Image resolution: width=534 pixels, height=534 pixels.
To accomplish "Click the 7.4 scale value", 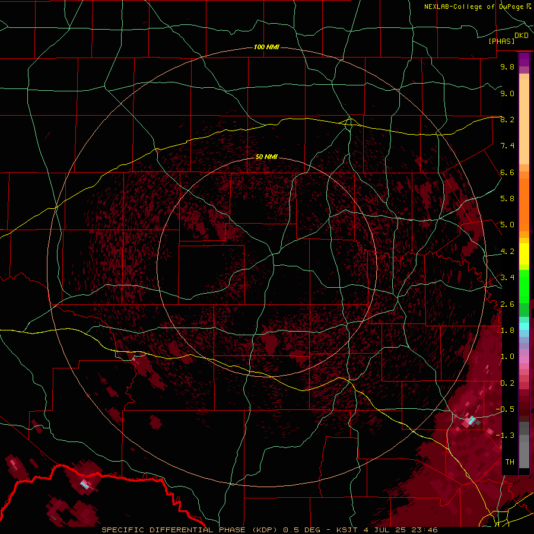I will click(507, 146).
